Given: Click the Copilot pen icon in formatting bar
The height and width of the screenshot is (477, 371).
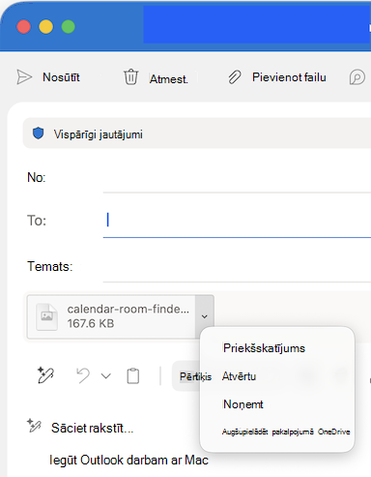Looking at the screenshot, I should coord(45,375).
